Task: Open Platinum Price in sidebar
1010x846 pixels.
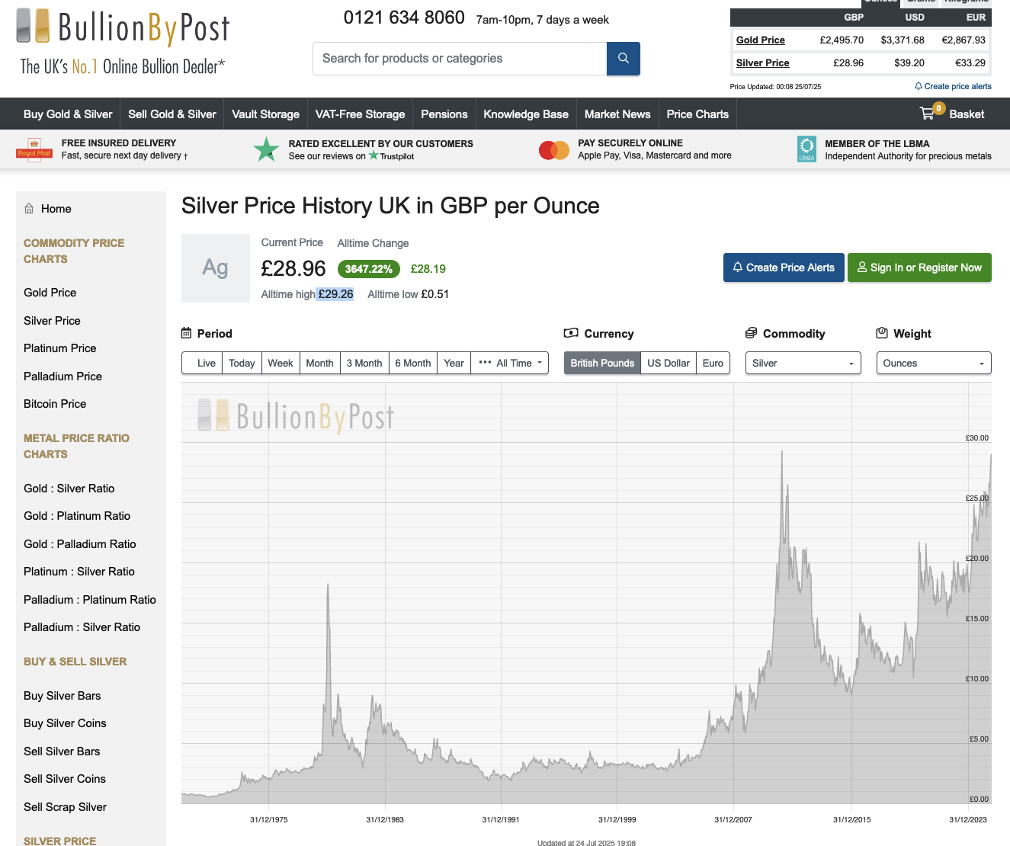Action: click(60, 348)
